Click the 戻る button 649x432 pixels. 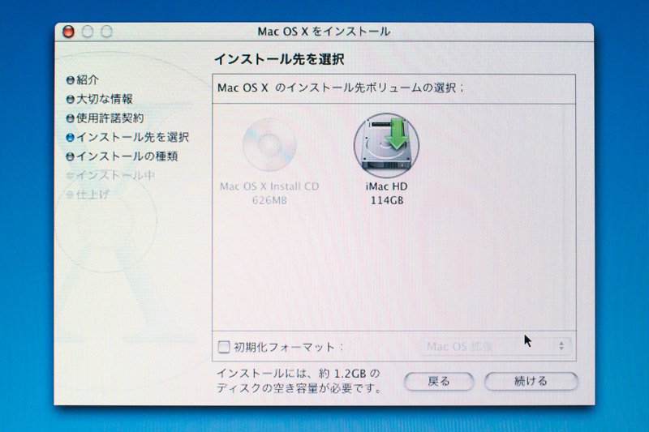439,381
